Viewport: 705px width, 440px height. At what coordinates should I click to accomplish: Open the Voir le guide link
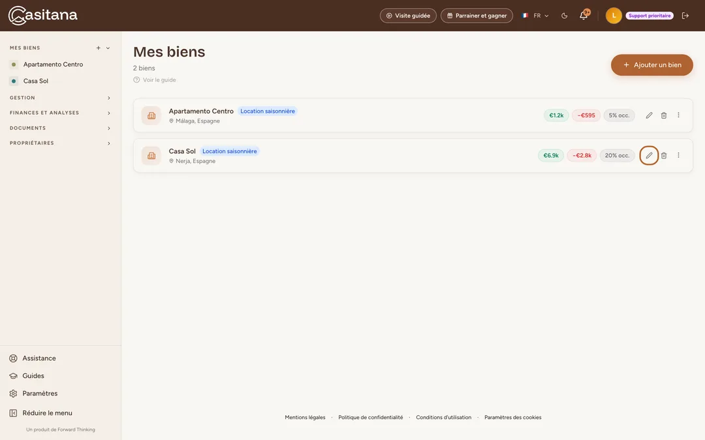coord(155,80)
